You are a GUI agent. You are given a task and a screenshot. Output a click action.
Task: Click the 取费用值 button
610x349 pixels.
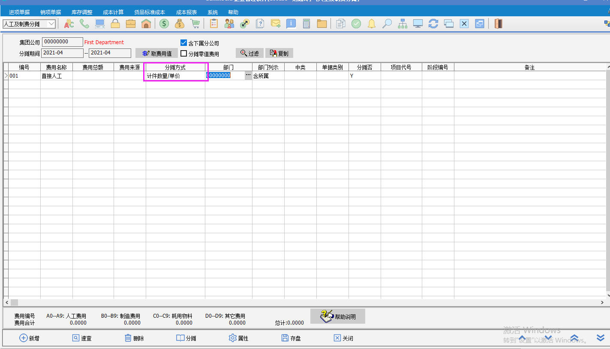[x=157, y=54]
